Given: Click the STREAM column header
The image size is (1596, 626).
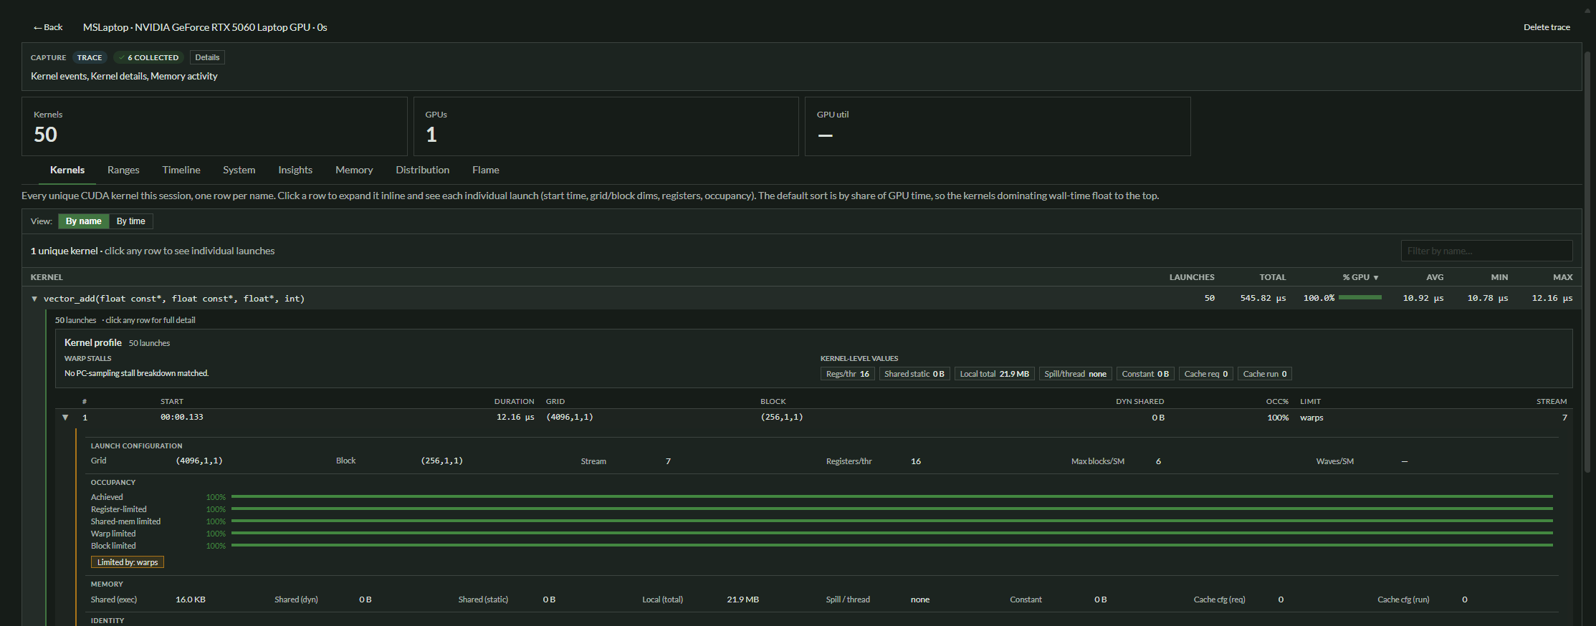Looking at the screenshot, I should coord(1552,402).
